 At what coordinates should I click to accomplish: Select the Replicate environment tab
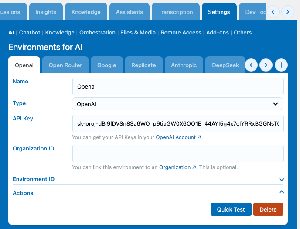pos(144,65)
